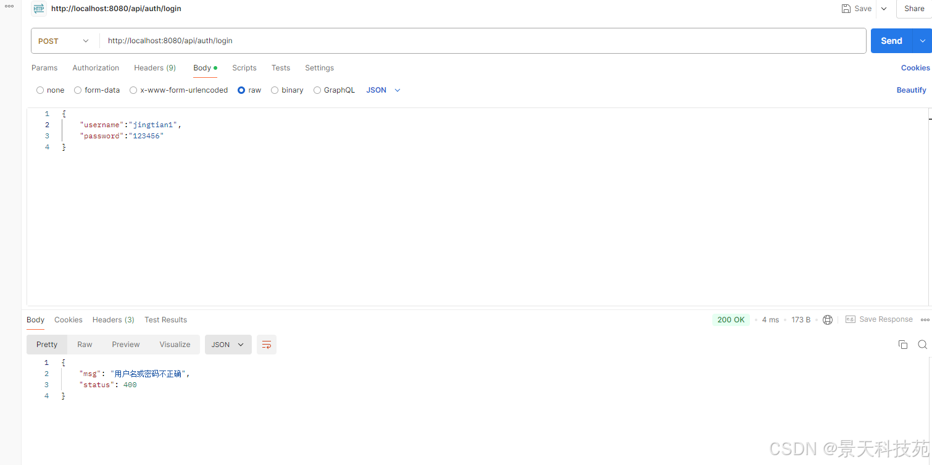The image size is (932, 465).
Task: Open the Tests tab
Action: click(281, 68)
